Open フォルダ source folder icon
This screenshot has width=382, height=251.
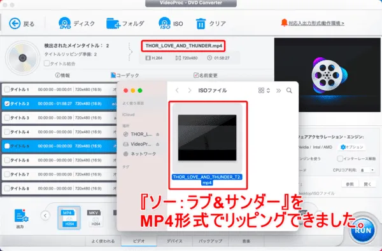(x=113, y=24)
